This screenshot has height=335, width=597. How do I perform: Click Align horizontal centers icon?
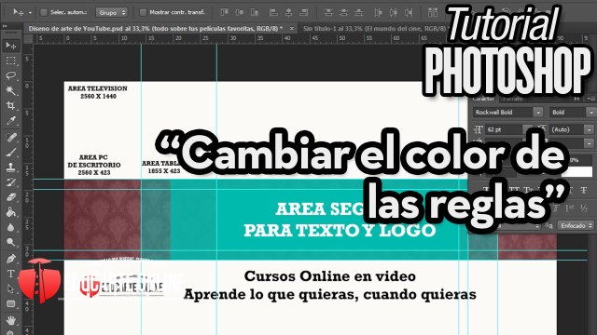click(x=288, y=12)
